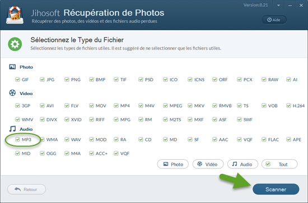Toggle the MOD checkbox
The width and height of the screenshot is (308, 203).
[91, 139]
